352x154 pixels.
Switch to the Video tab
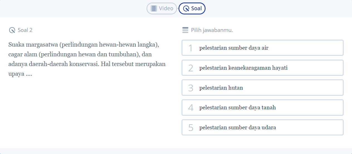tap(162, 8)
